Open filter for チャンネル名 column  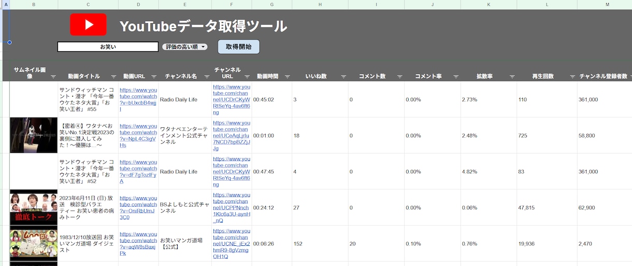tap(206, 77)
